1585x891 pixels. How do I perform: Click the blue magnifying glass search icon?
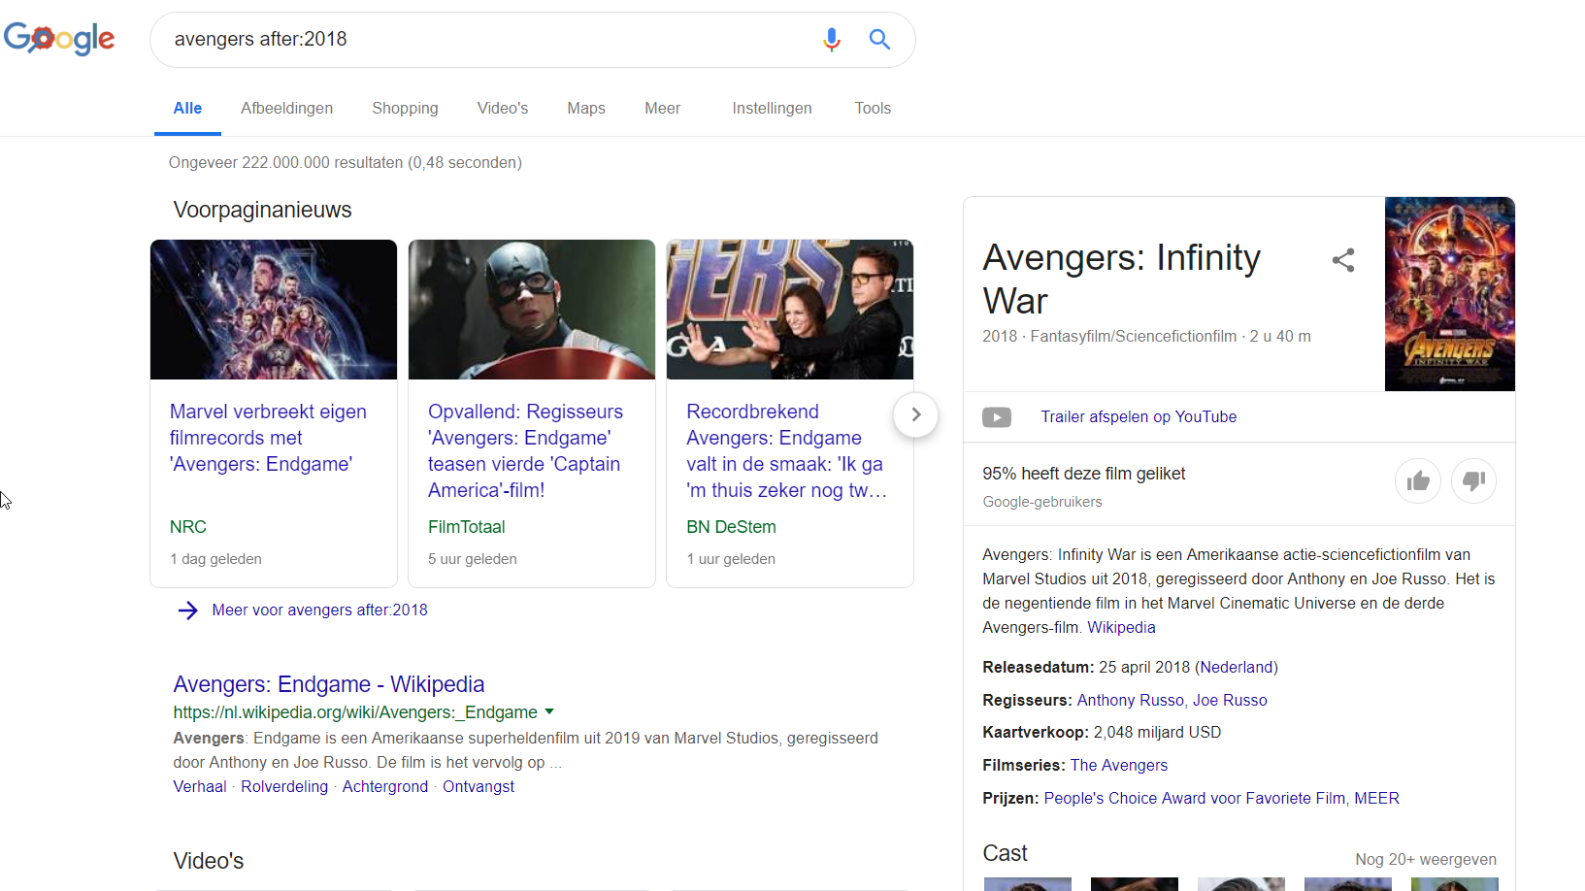click(x=879, y=40)
